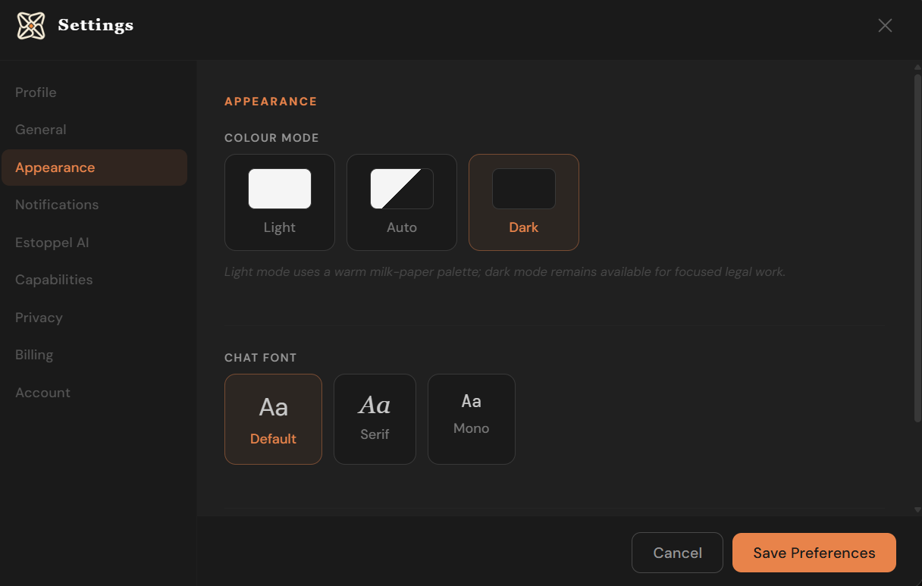This screenshot has height=586, width=922.
Task: Select the Serif chat font
Action: click(375, 419)
